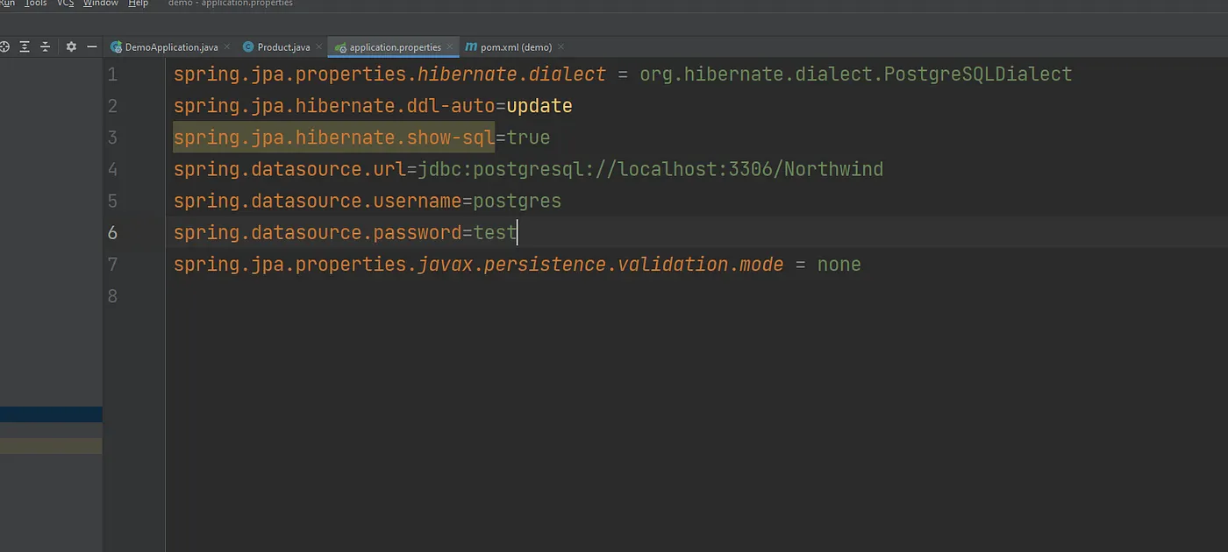This screenshot has width=1228, height=552.
Task: Click the 'update' value on line 2
Action: 539,106
